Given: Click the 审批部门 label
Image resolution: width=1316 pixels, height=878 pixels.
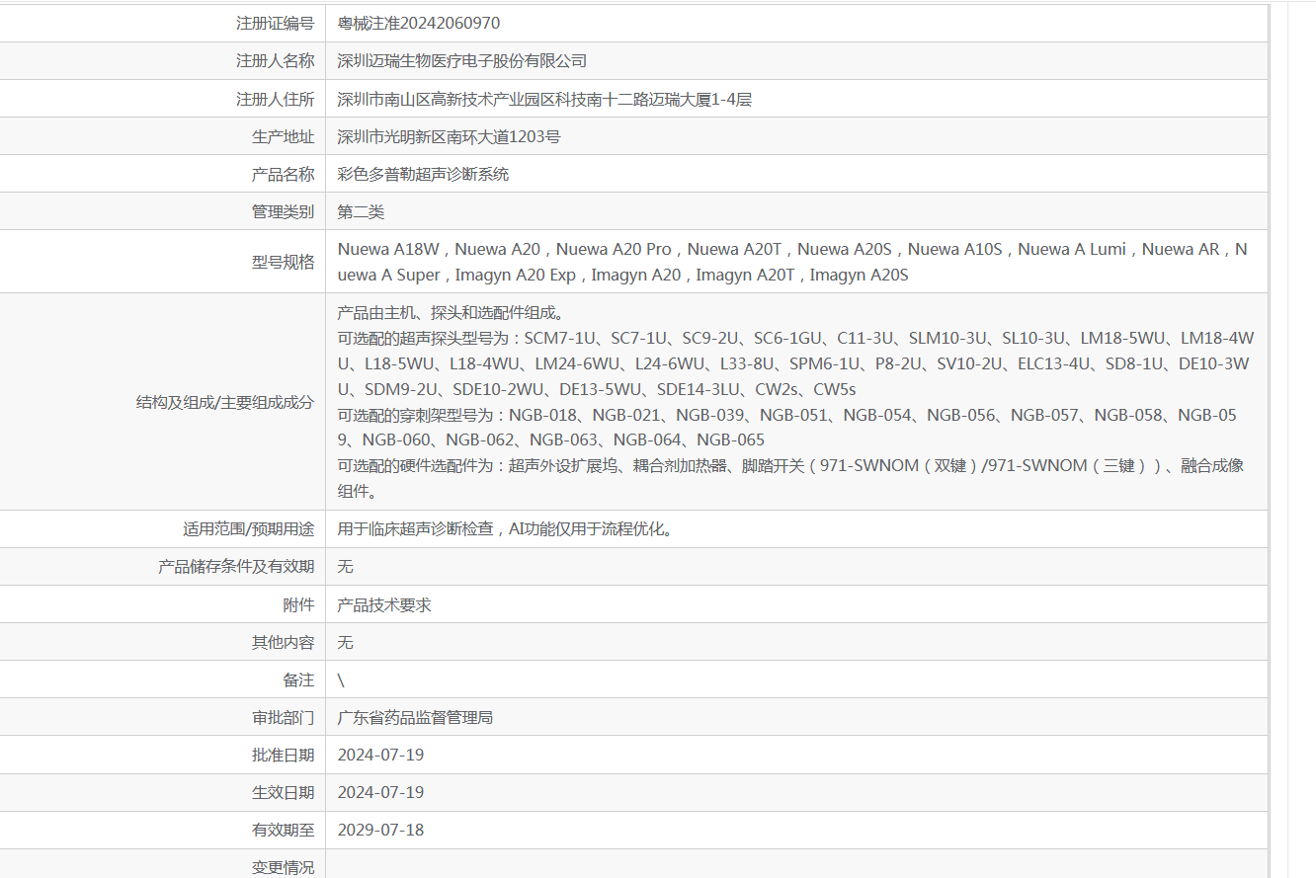Looking at the screenshot, I should click(284, 717).
